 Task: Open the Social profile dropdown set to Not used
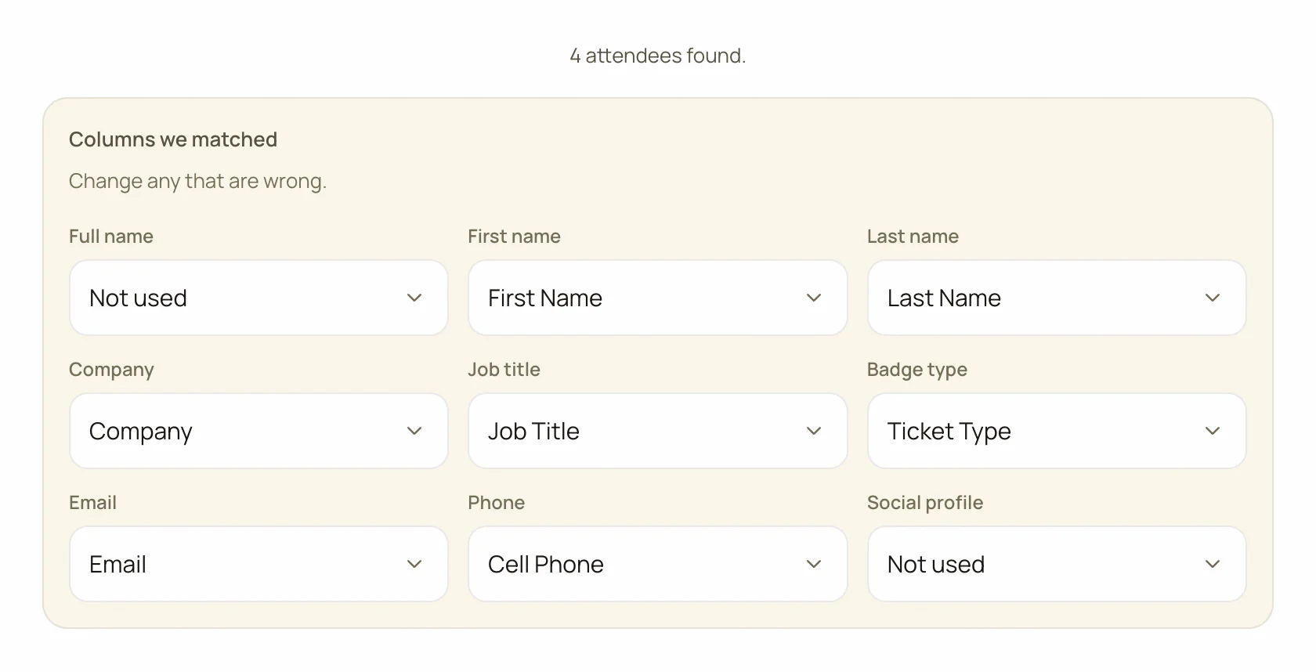coord(1057,564)
